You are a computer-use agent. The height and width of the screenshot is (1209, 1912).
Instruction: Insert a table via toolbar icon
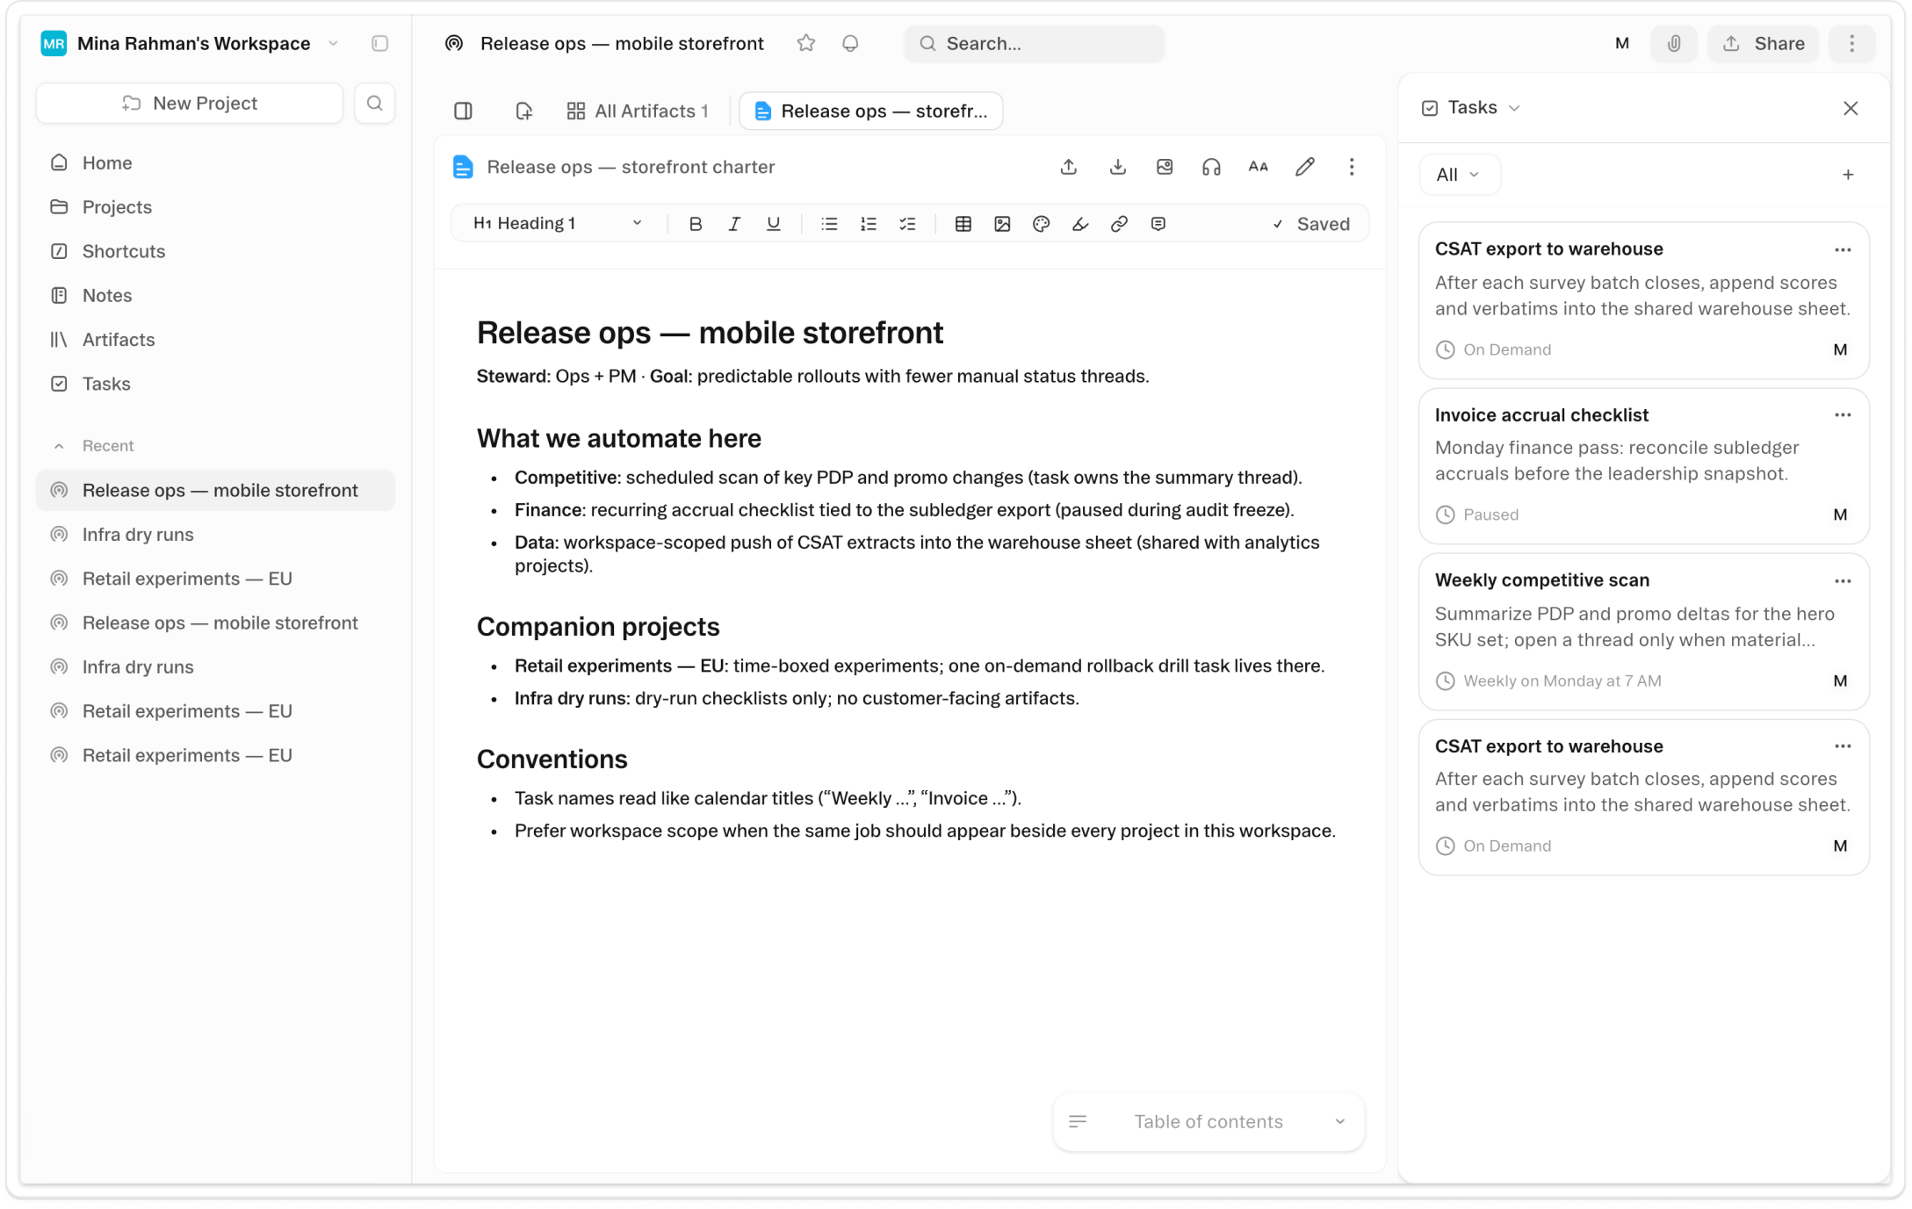963,224
